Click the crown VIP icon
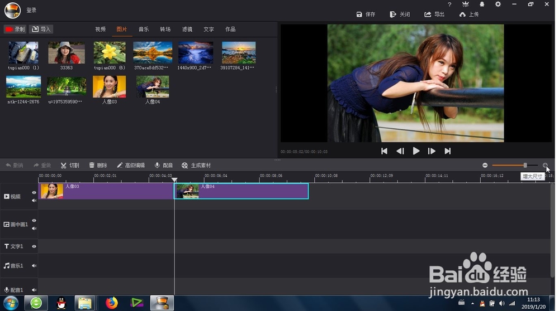This screenshot has width=559, height=311. coord(465,4)
